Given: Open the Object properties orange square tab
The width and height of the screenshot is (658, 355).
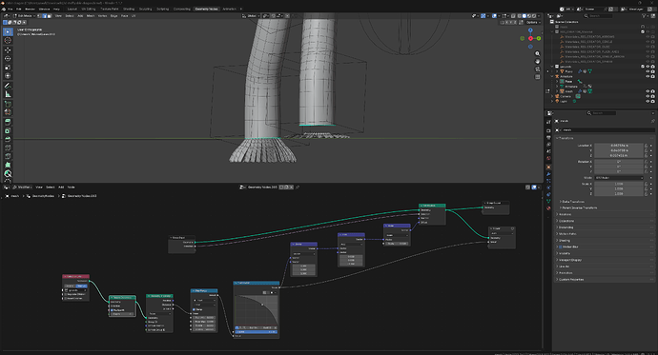Looking at the screenshot, I should click(548, 167).
